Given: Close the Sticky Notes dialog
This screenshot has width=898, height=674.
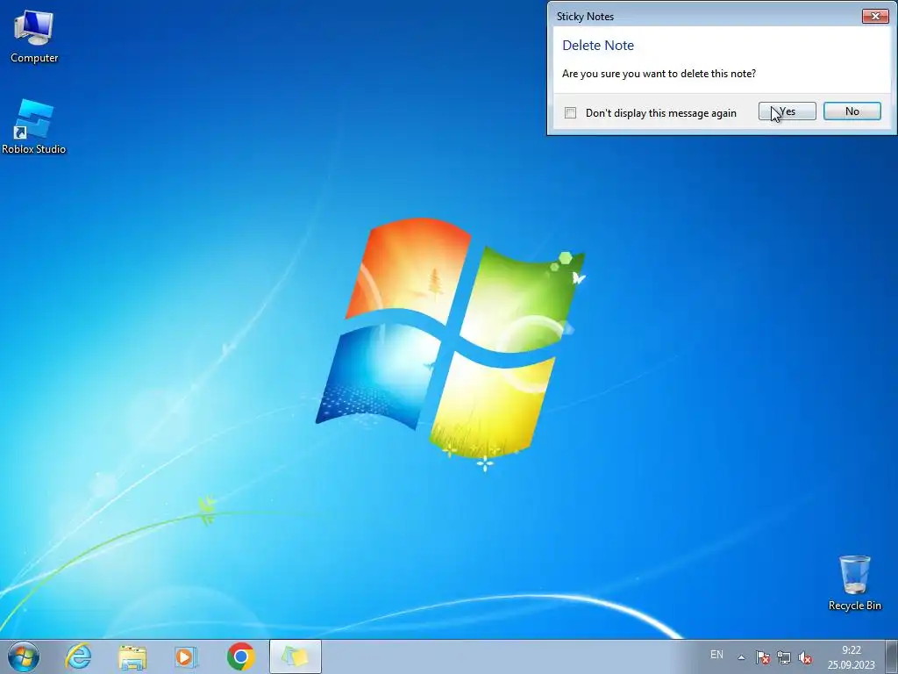Looking at the screenshot, I should click(x=875, y=16).
